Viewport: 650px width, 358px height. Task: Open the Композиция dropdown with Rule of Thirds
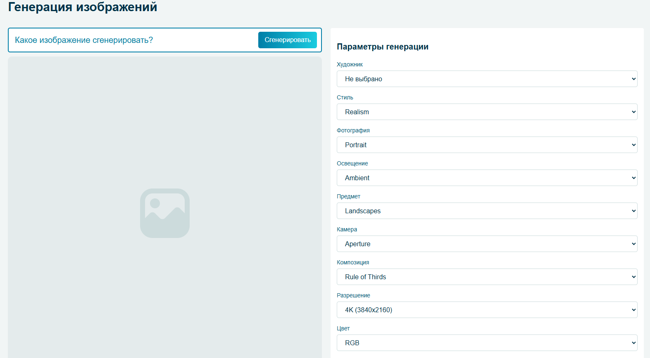[x=486, y=277]
